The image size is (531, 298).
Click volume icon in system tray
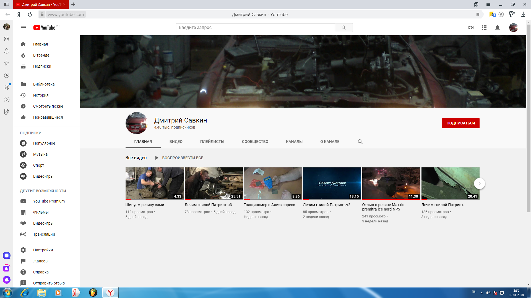[488, 293]
